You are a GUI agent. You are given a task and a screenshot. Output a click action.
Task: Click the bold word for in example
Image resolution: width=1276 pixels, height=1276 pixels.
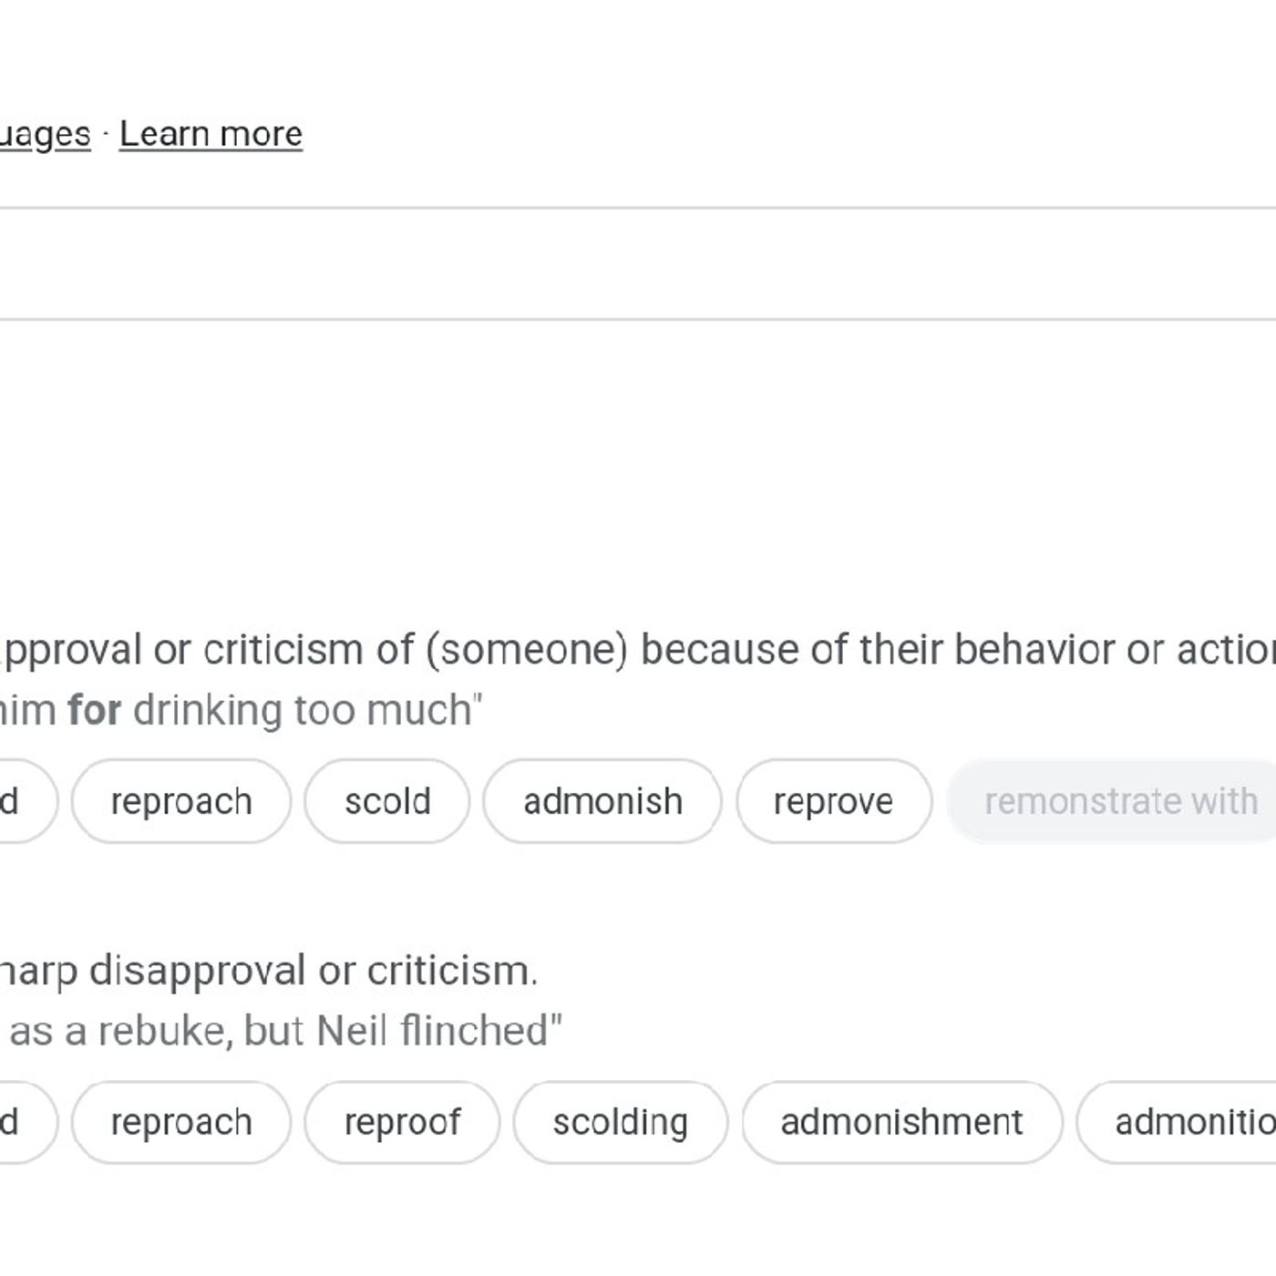click(94, 710)
